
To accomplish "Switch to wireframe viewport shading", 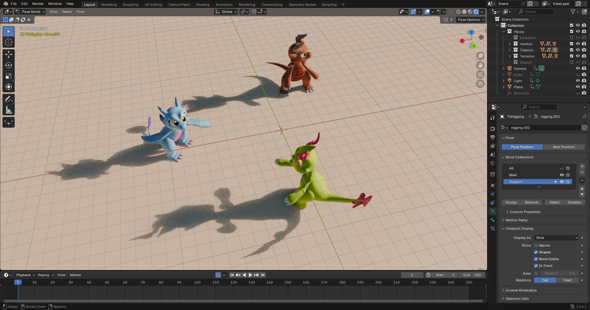I will pos(458,12).
